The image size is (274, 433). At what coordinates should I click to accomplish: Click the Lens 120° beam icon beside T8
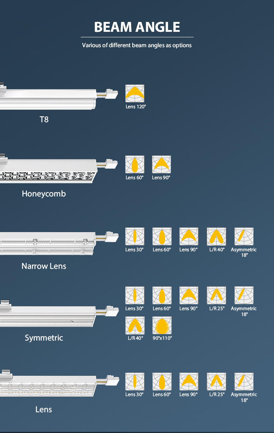(x=135, y=94)
